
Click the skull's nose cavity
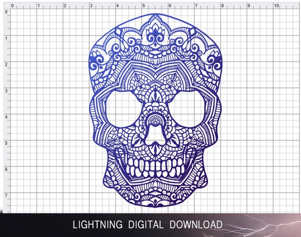155,135
